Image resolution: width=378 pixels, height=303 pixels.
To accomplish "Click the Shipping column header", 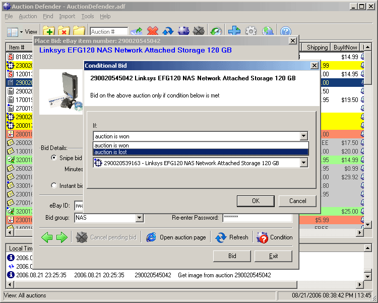I will [x=317, y=47].
